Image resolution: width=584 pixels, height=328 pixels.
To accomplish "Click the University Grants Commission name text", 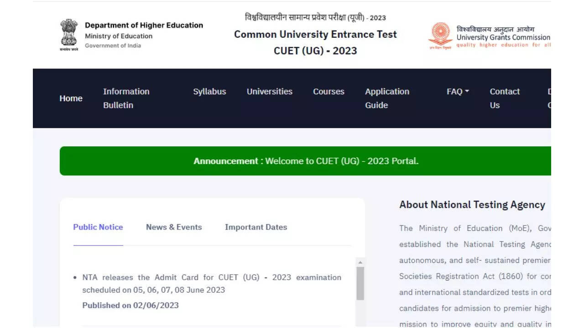I will tap(503, 37).
